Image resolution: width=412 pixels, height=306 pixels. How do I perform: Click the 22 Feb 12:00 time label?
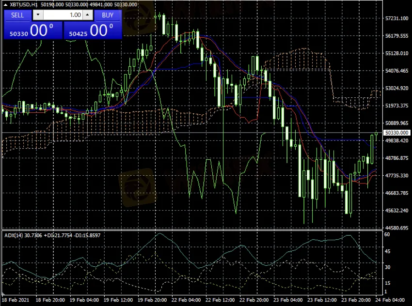[220, 300]
